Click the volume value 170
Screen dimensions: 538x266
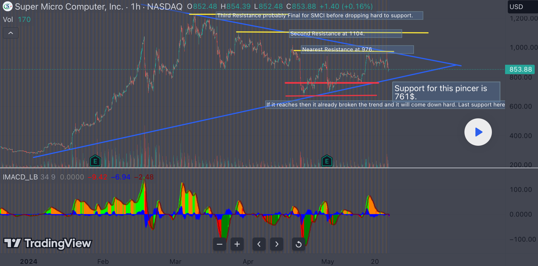coord(24,19)
